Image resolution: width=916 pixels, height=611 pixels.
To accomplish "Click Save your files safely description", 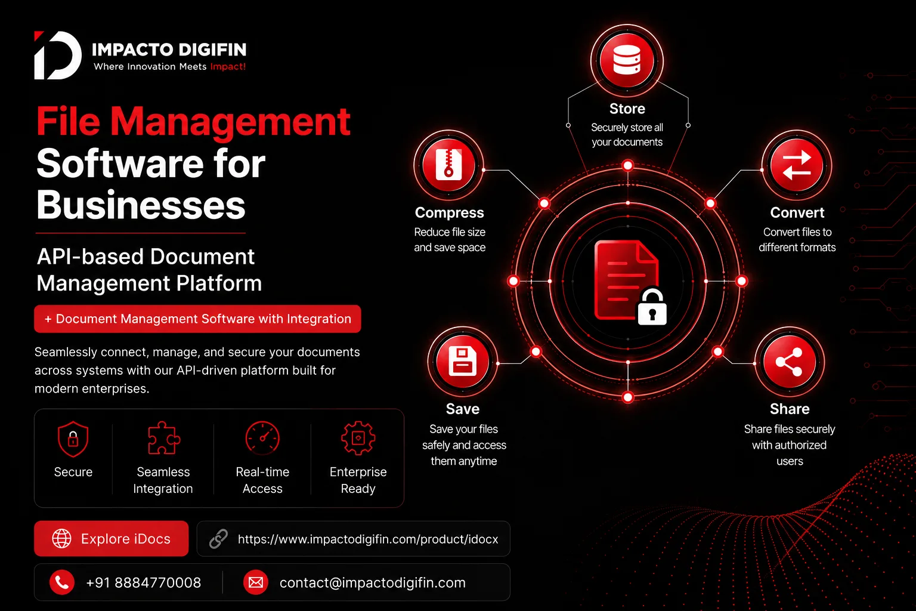I will (464, 445).
